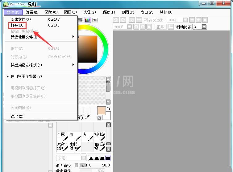The width and height of the screenshot is (233, 172).
Task: Click the flip view horizontal icon
Action: [171, 27]
